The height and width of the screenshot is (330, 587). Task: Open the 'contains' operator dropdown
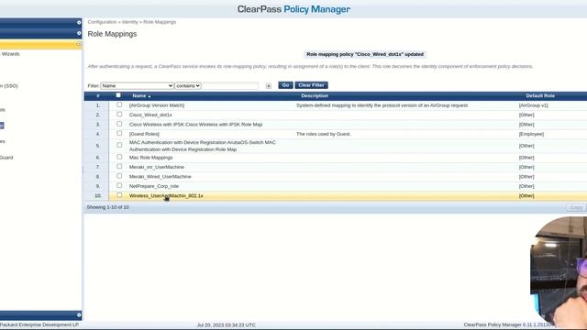(188, 85)
